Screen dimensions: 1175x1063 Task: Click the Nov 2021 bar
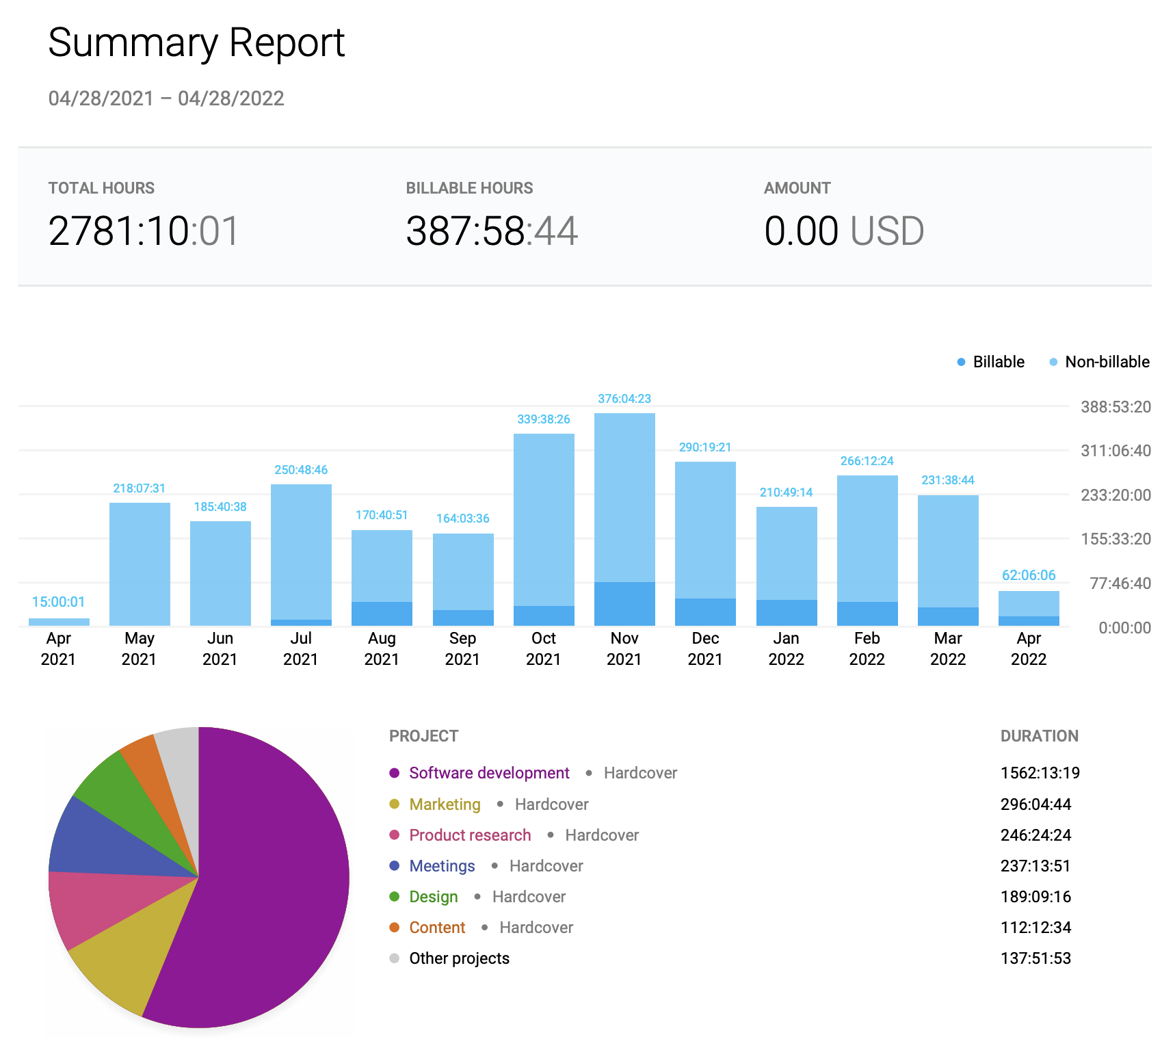(624, 499)
